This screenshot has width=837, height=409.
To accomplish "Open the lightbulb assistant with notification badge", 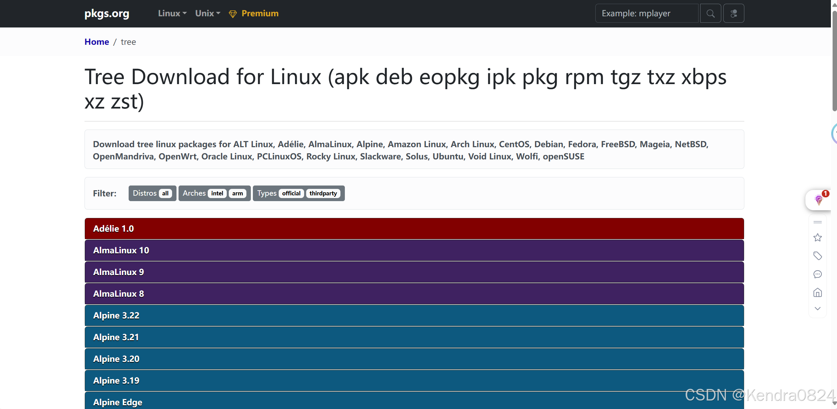I will [x=819, y=200].
